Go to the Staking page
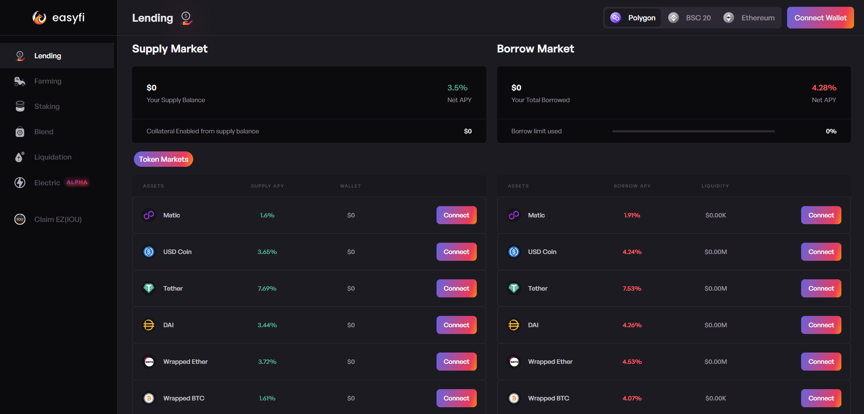 click(57, 106)
